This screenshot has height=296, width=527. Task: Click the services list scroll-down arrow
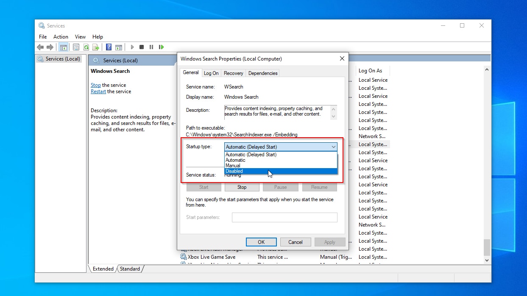pos(487,260)
